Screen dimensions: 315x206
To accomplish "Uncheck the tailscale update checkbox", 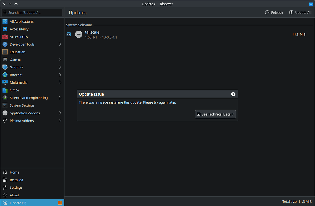I will click(69, 34).
